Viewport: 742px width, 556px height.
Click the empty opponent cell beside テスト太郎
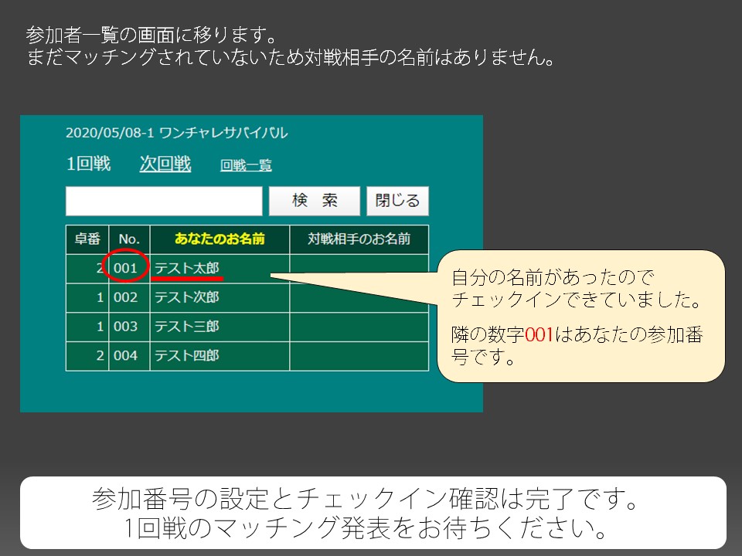click(x=358, y=268)
